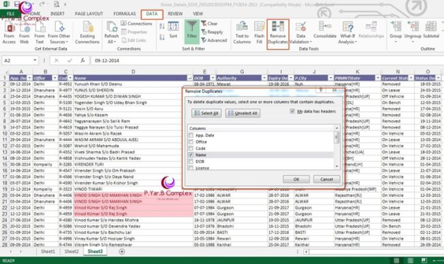Image resolution: width=444 pixels, height=264 pixels.
Task: Click the Data Validation icon
Action: click(x=301, y=27)
